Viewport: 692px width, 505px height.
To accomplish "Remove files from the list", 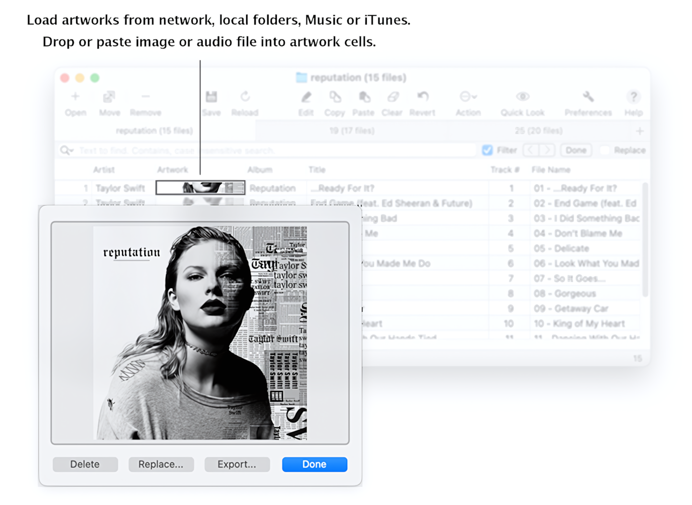I will click(145, 102).
